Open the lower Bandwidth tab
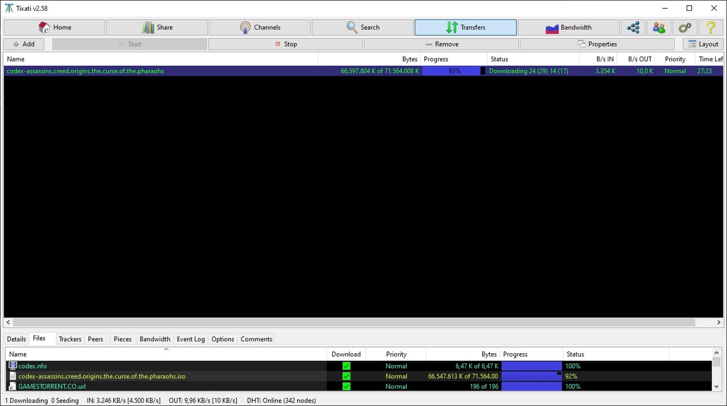 155,339
